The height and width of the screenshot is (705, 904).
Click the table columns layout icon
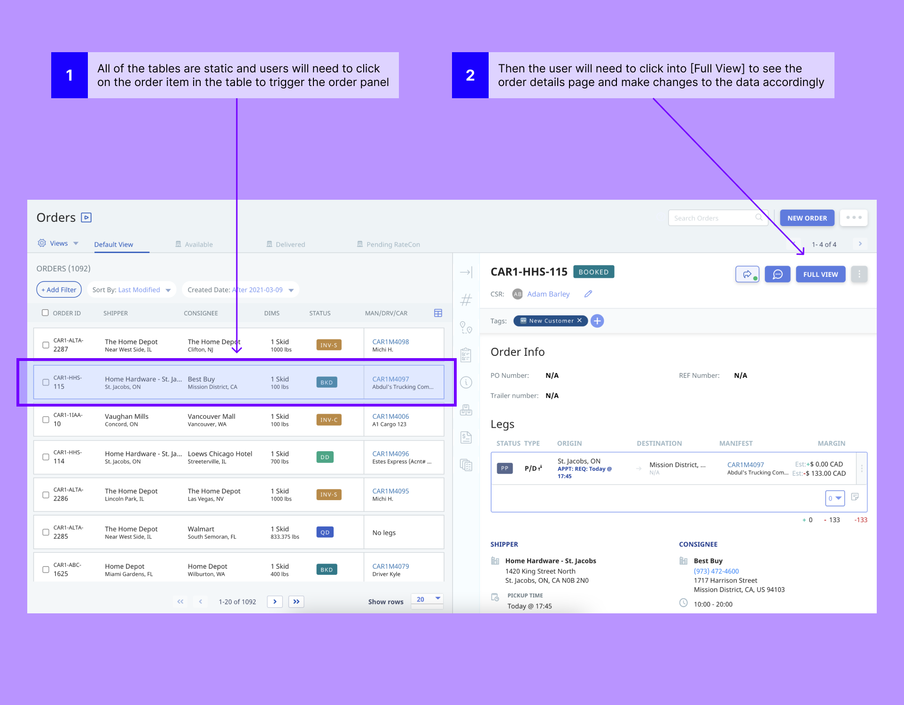[x=438, y=313]
